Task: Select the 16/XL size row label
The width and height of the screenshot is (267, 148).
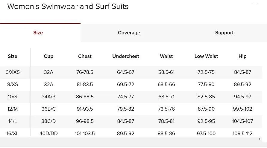Action: 13,133
